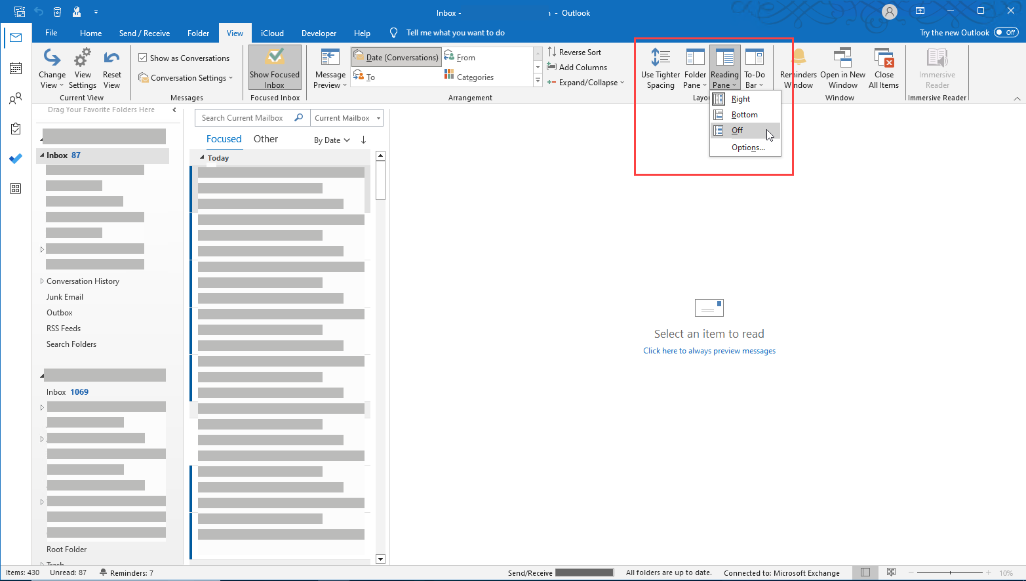Viewport: 1026px width, 581px height.
Task: Open the Conversation Settings dropdown
Action: pos(186,77)
